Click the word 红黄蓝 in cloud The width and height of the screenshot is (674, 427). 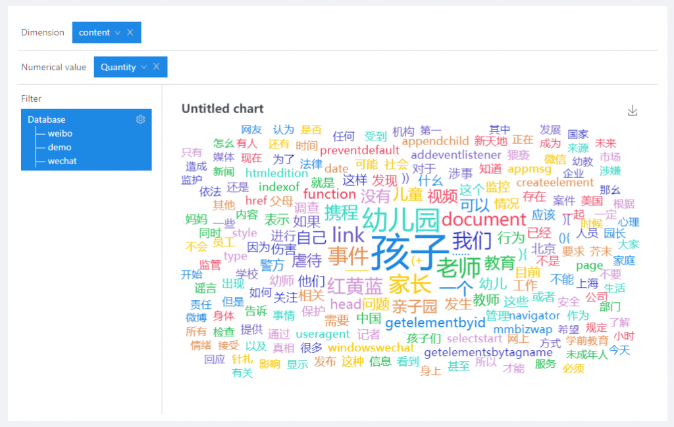coord(355,286)
